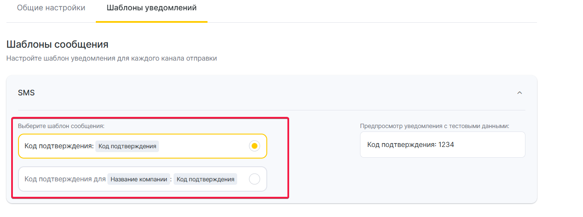The height and width of the screenshot is (217, 583).
Task: Click the plain Код подтверждения: text in first template
Action: [x=59, y=146]
